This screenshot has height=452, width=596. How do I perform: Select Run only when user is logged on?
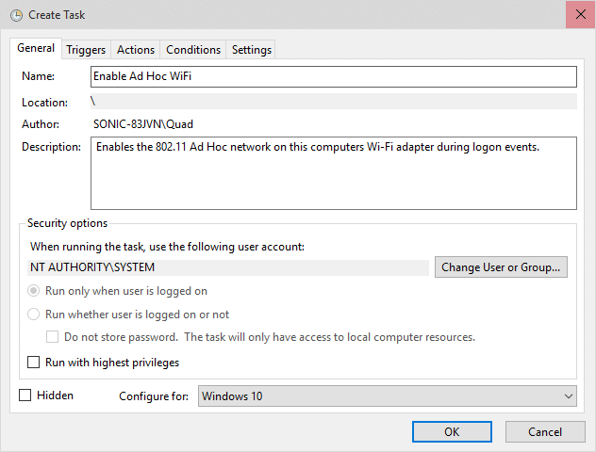(x=34, y=291)
